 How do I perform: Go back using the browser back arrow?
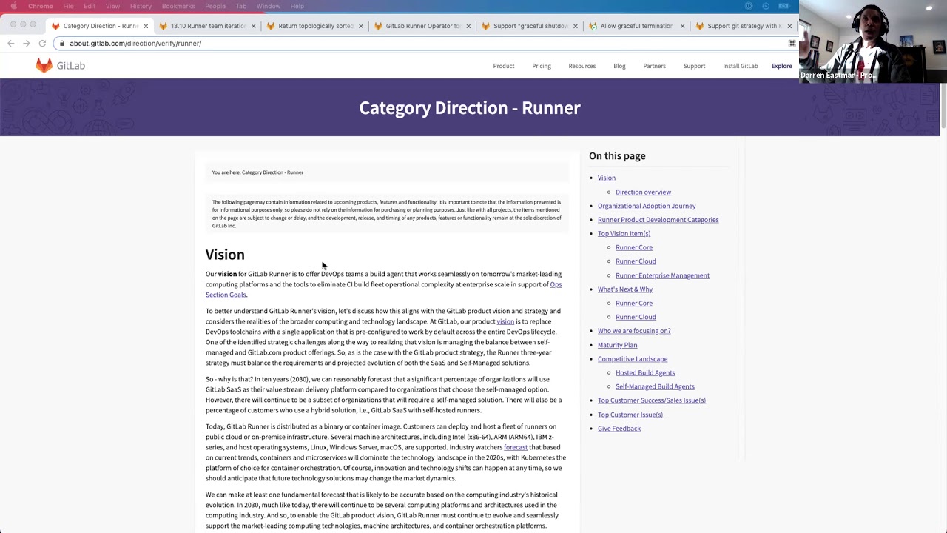[x=10, y=44]
